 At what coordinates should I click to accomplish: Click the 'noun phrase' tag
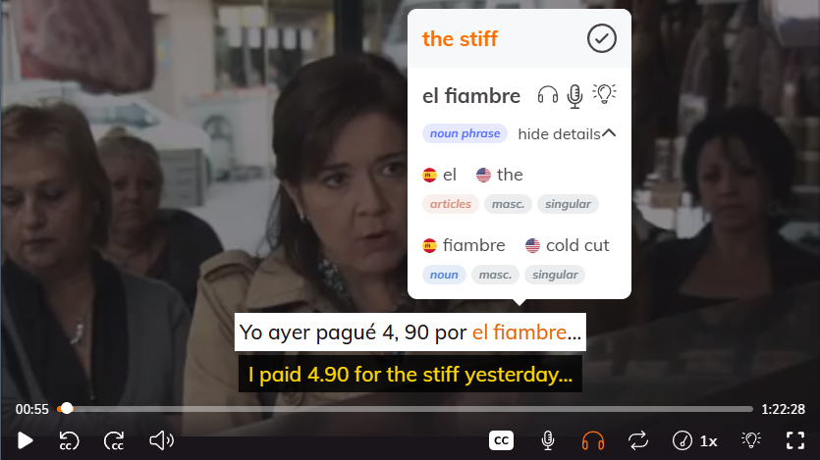(x=465, y=133)
